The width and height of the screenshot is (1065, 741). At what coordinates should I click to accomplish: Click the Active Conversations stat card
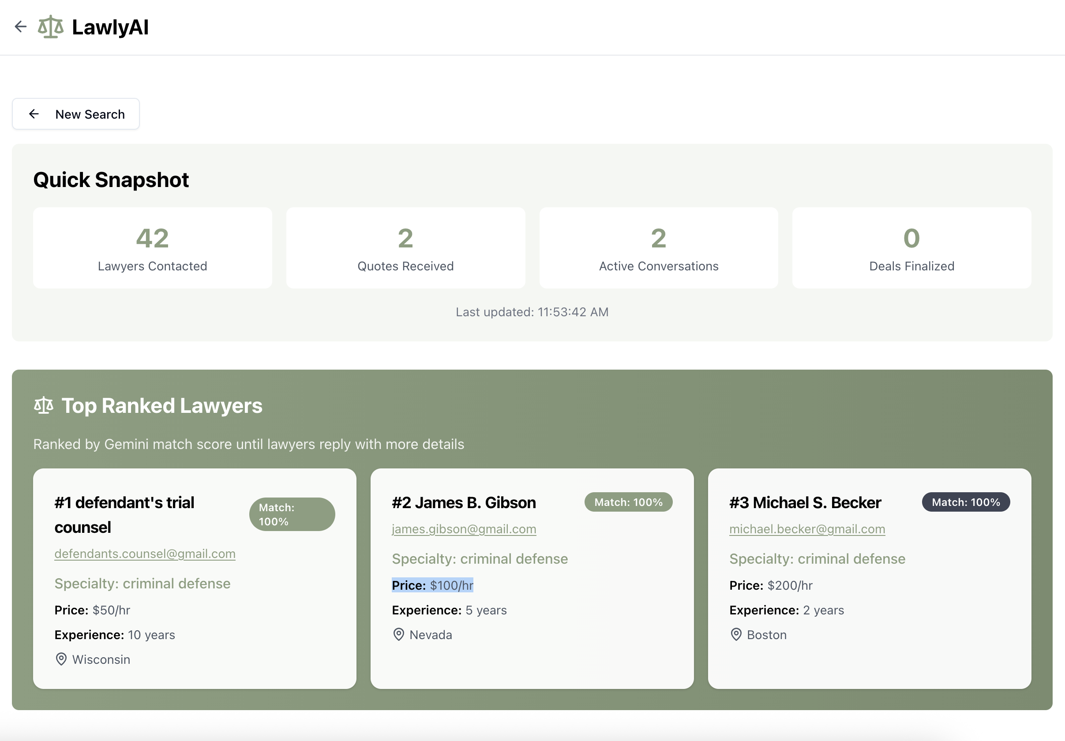[x=658, y=248]
